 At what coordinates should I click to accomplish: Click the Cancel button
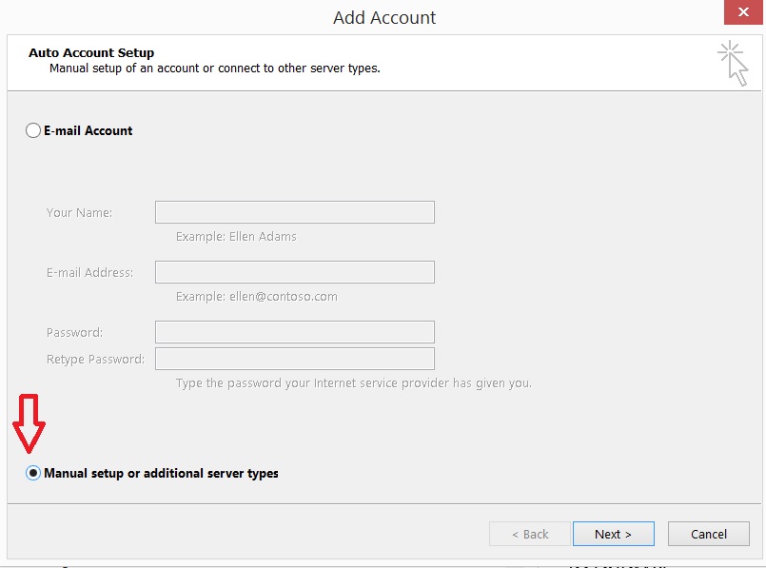[708, 534]
